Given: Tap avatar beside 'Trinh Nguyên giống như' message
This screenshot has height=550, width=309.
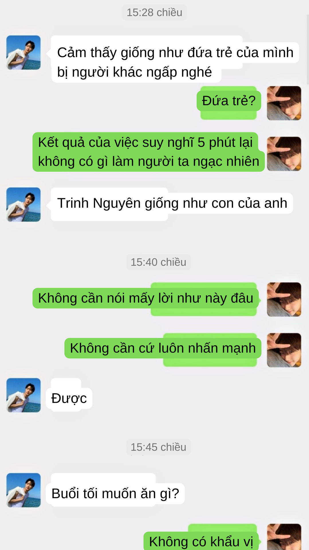Looking at the screenshot, I should tap(23, 205).
